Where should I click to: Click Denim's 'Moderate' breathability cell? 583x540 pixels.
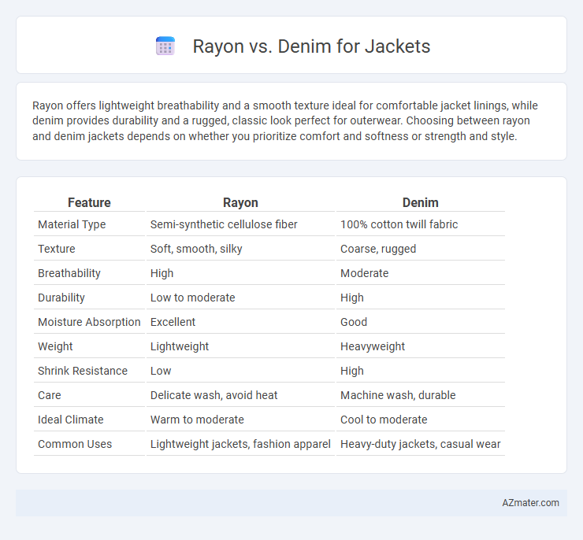pos(364,273)
